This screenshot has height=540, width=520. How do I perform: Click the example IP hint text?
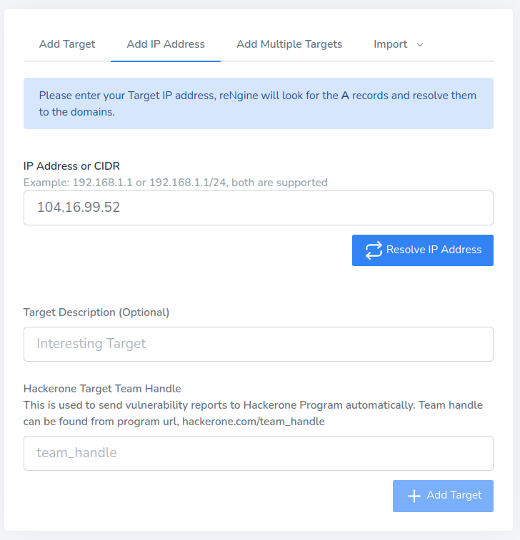tap(175, 183)
